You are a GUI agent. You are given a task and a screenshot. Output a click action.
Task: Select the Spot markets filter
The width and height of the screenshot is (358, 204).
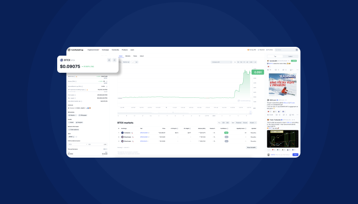pos(233,123)
